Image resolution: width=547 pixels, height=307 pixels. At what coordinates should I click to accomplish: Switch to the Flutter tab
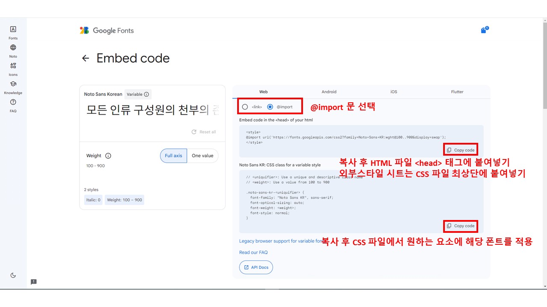point(457,92)
